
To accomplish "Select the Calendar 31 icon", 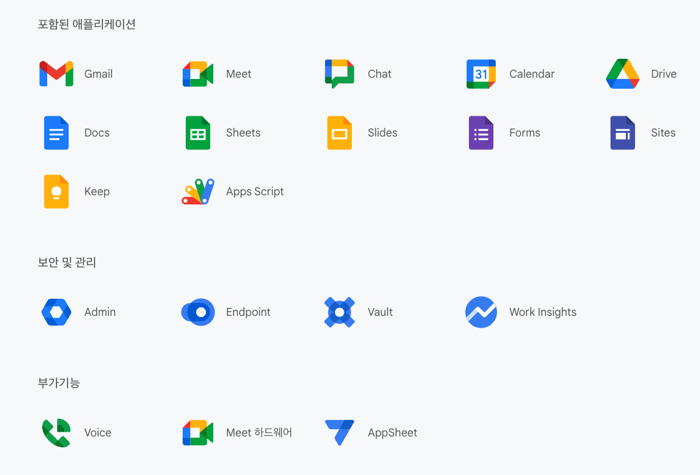I will (481, 74).
